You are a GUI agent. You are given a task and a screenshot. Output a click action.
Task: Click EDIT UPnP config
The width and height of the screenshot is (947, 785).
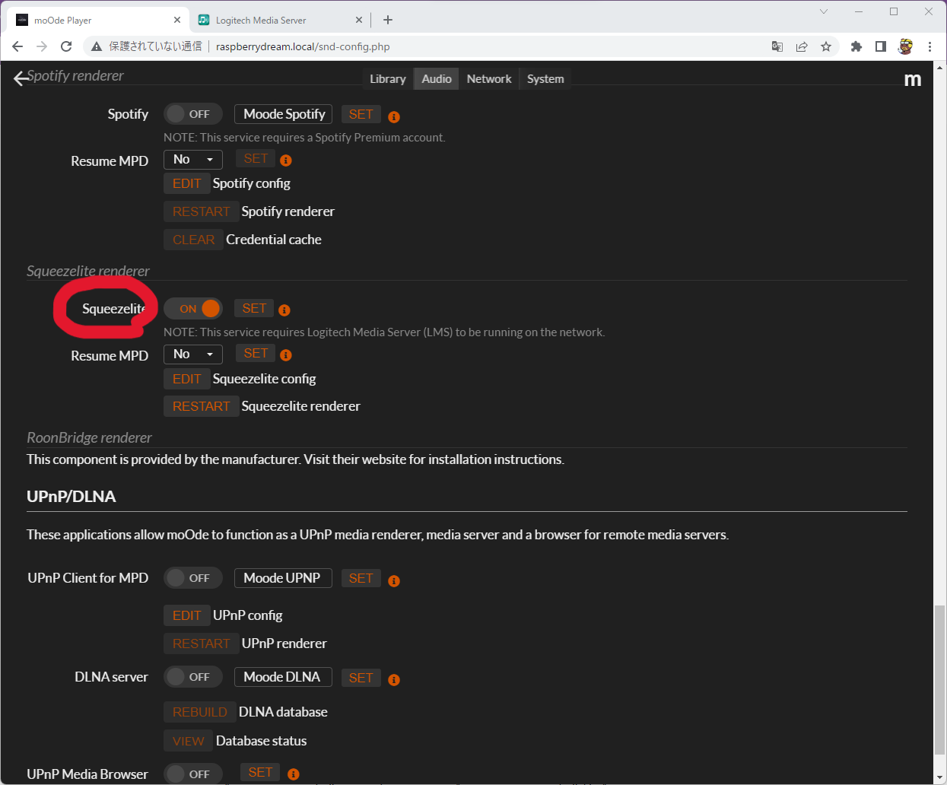click(186, 615)
